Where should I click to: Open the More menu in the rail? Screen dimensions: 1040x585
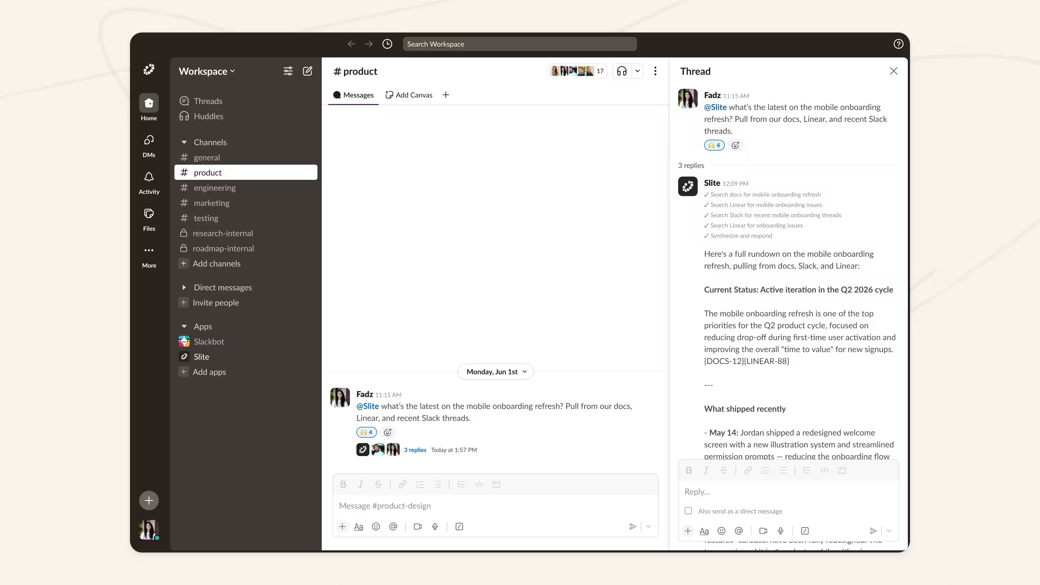coord(149,257)
